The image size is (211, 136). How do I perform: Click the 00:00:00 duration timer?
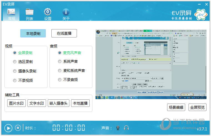69,128
